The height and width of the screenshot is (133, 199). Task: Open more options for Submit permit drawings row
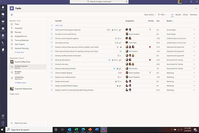click(x=194, y=30)
